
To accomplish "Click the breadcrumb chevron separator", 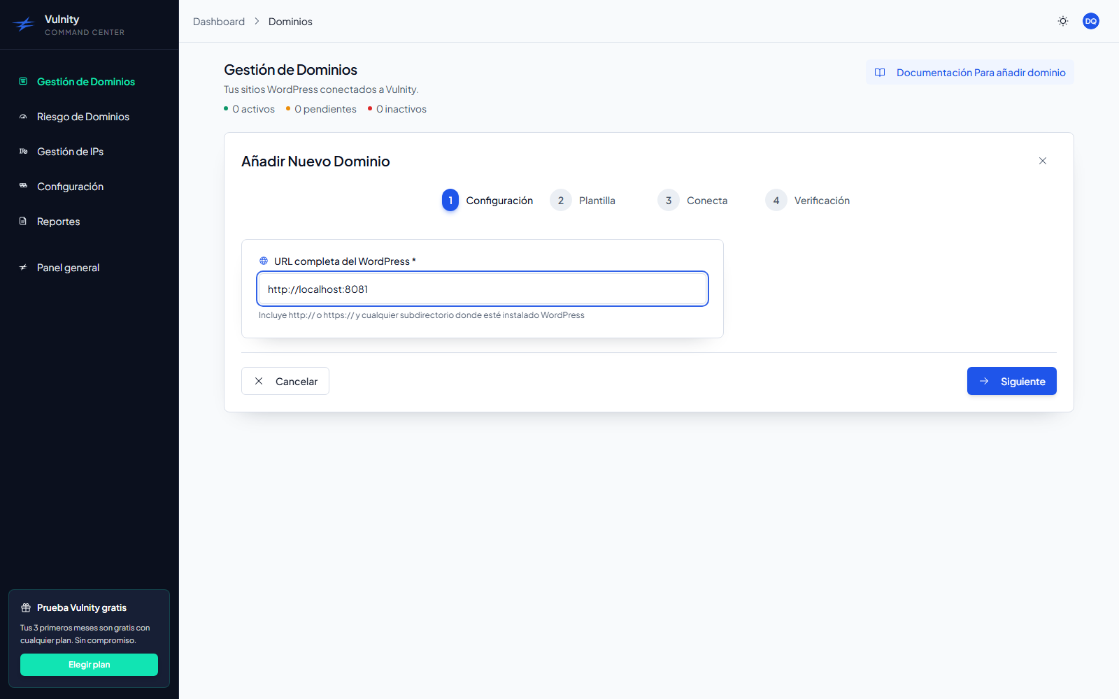I will point(257,22).
